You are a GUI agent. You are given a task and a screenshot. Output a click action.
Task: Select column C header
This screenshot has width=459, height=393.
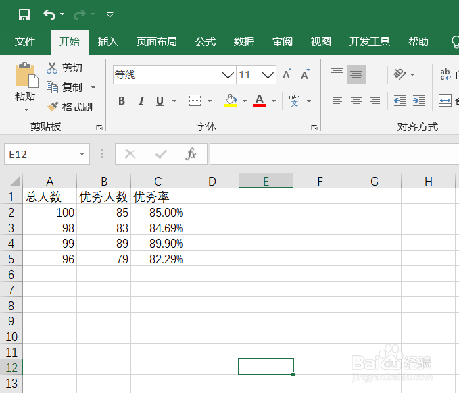coord(158,181)
